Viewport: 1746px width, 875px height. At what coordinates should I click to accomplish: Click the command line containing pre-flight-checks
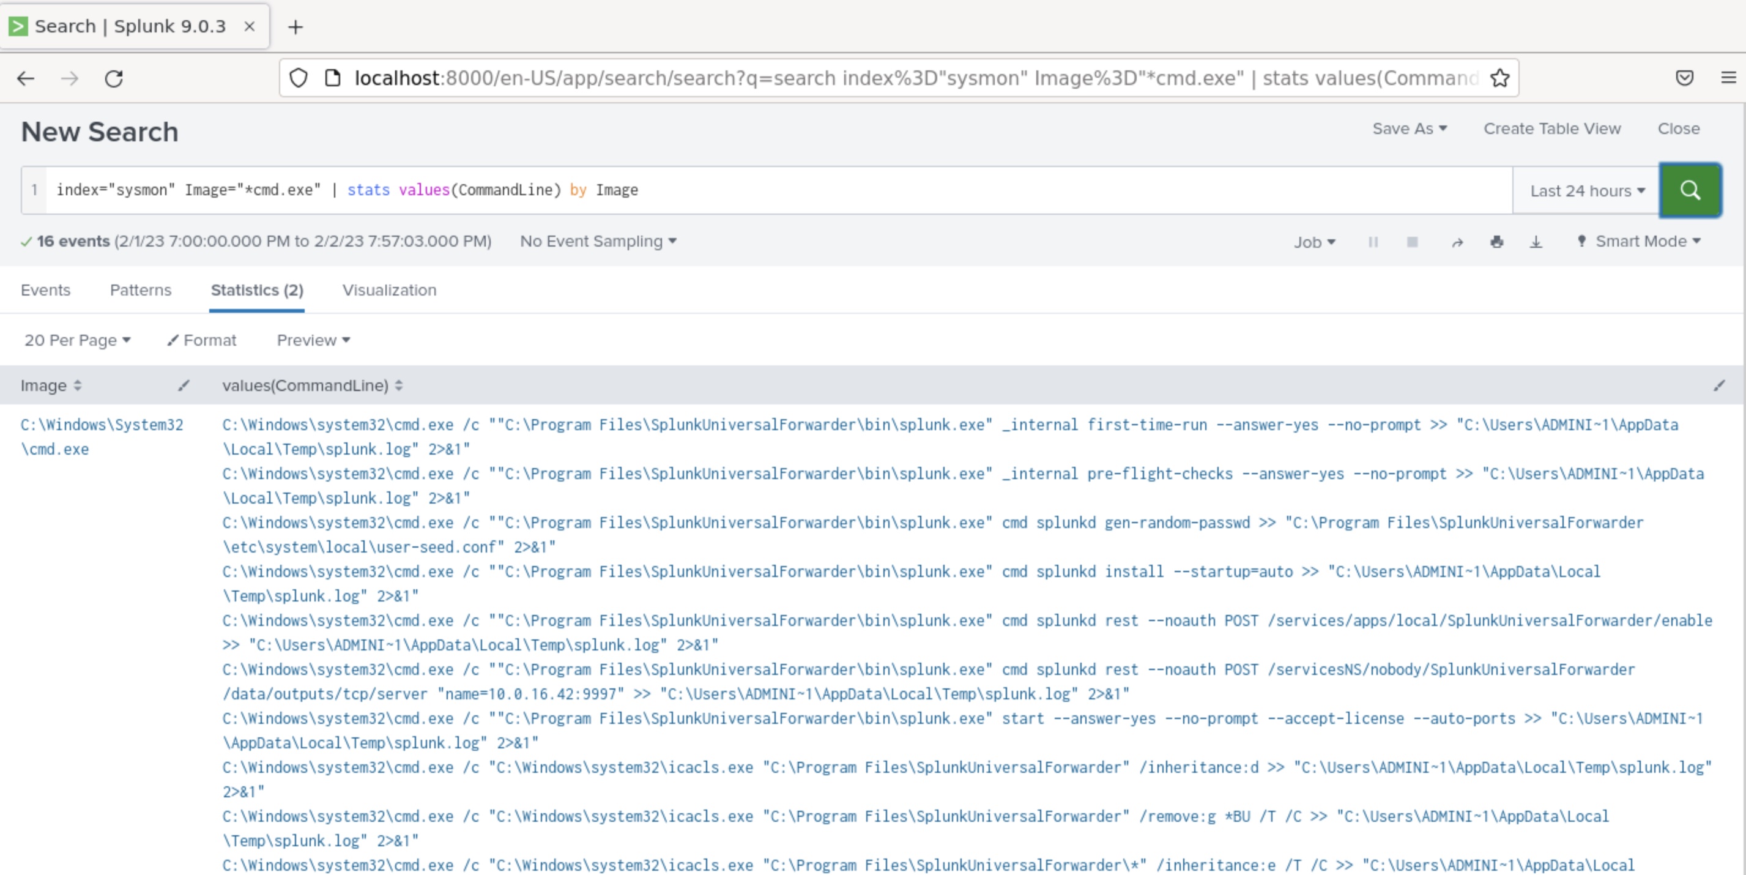tap(963, 486)
